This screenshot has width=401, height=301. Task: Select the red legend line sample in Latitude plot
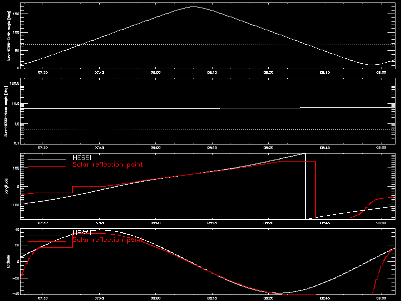click(47, 242)
